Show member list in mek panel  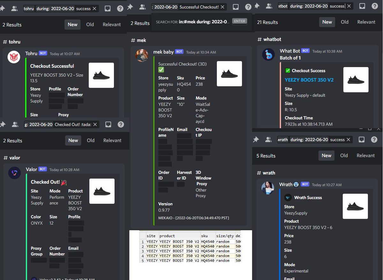142,7
